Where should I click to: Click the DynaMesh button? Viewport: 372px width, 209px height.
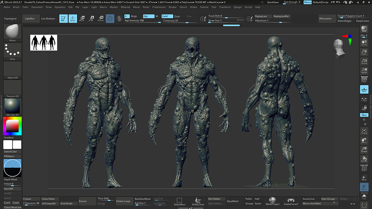(232, 201)
